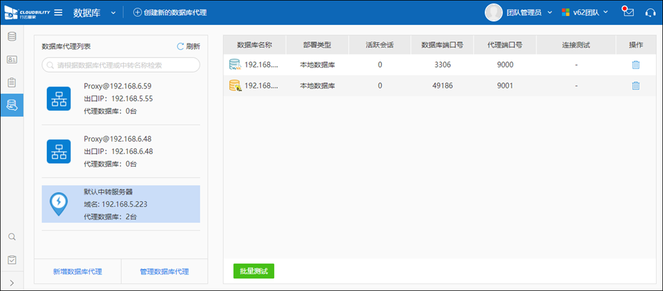Image resolution: width=663 pixels, height=291 pixels.
Task: Select the ID card icon in sidebar
Action: (x=12, y=59)
